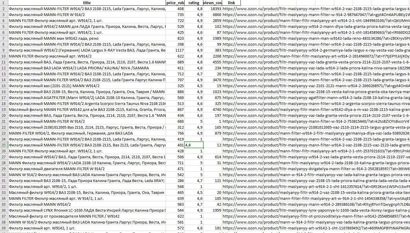The image size is (410, 233).
Task: Open the ozon link containing "lynx-yaponiya-lc-1030"
Action: click(x=316, y=210)
